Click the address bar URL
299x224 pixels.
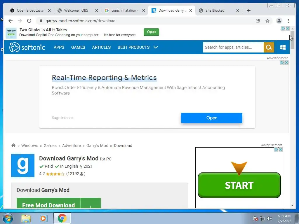[x=81, y=21]
